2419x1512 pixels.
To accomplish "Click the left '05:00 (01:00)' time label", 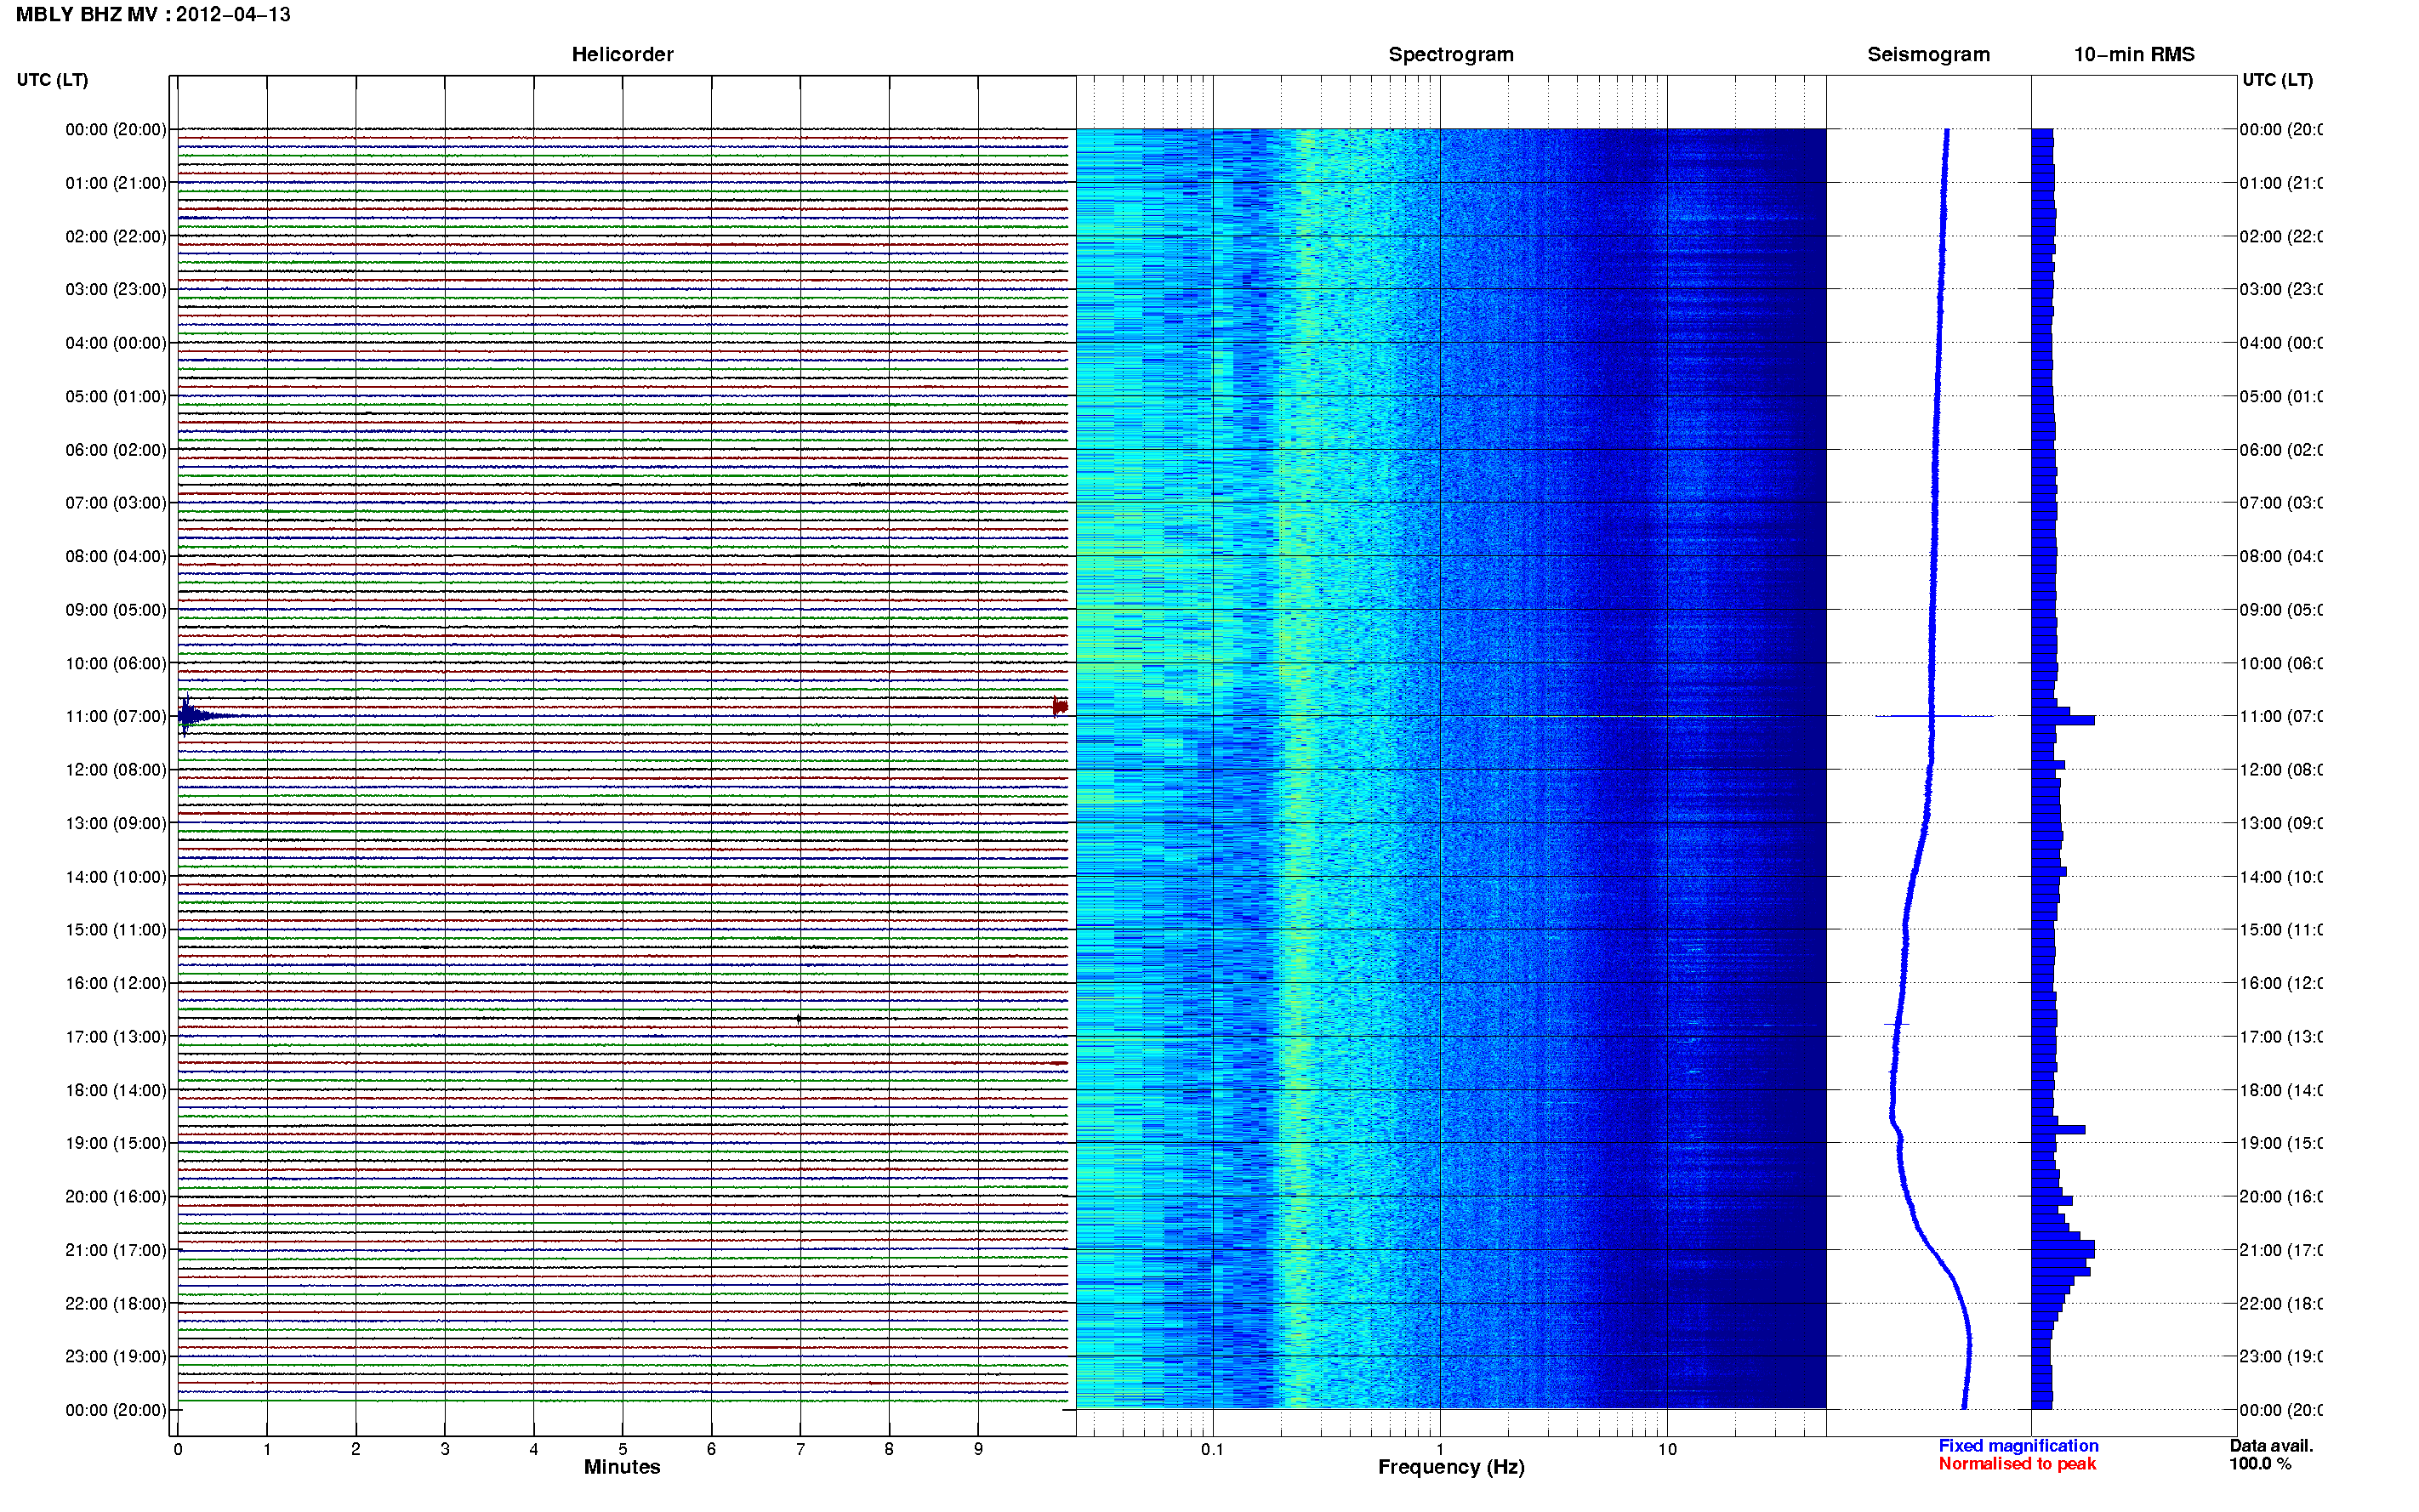I will point(116,396).
